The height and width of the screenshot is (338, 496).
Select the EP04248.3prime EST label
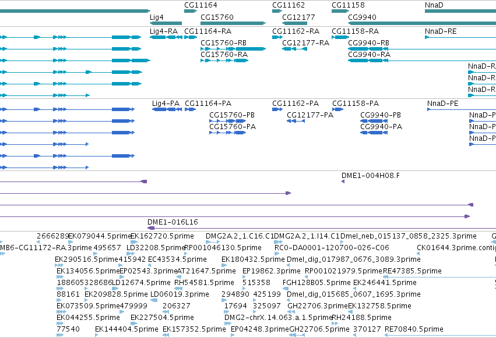click(260, 329)
